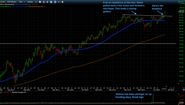Click the green up arrow price change icon

[x=179, y=2]
